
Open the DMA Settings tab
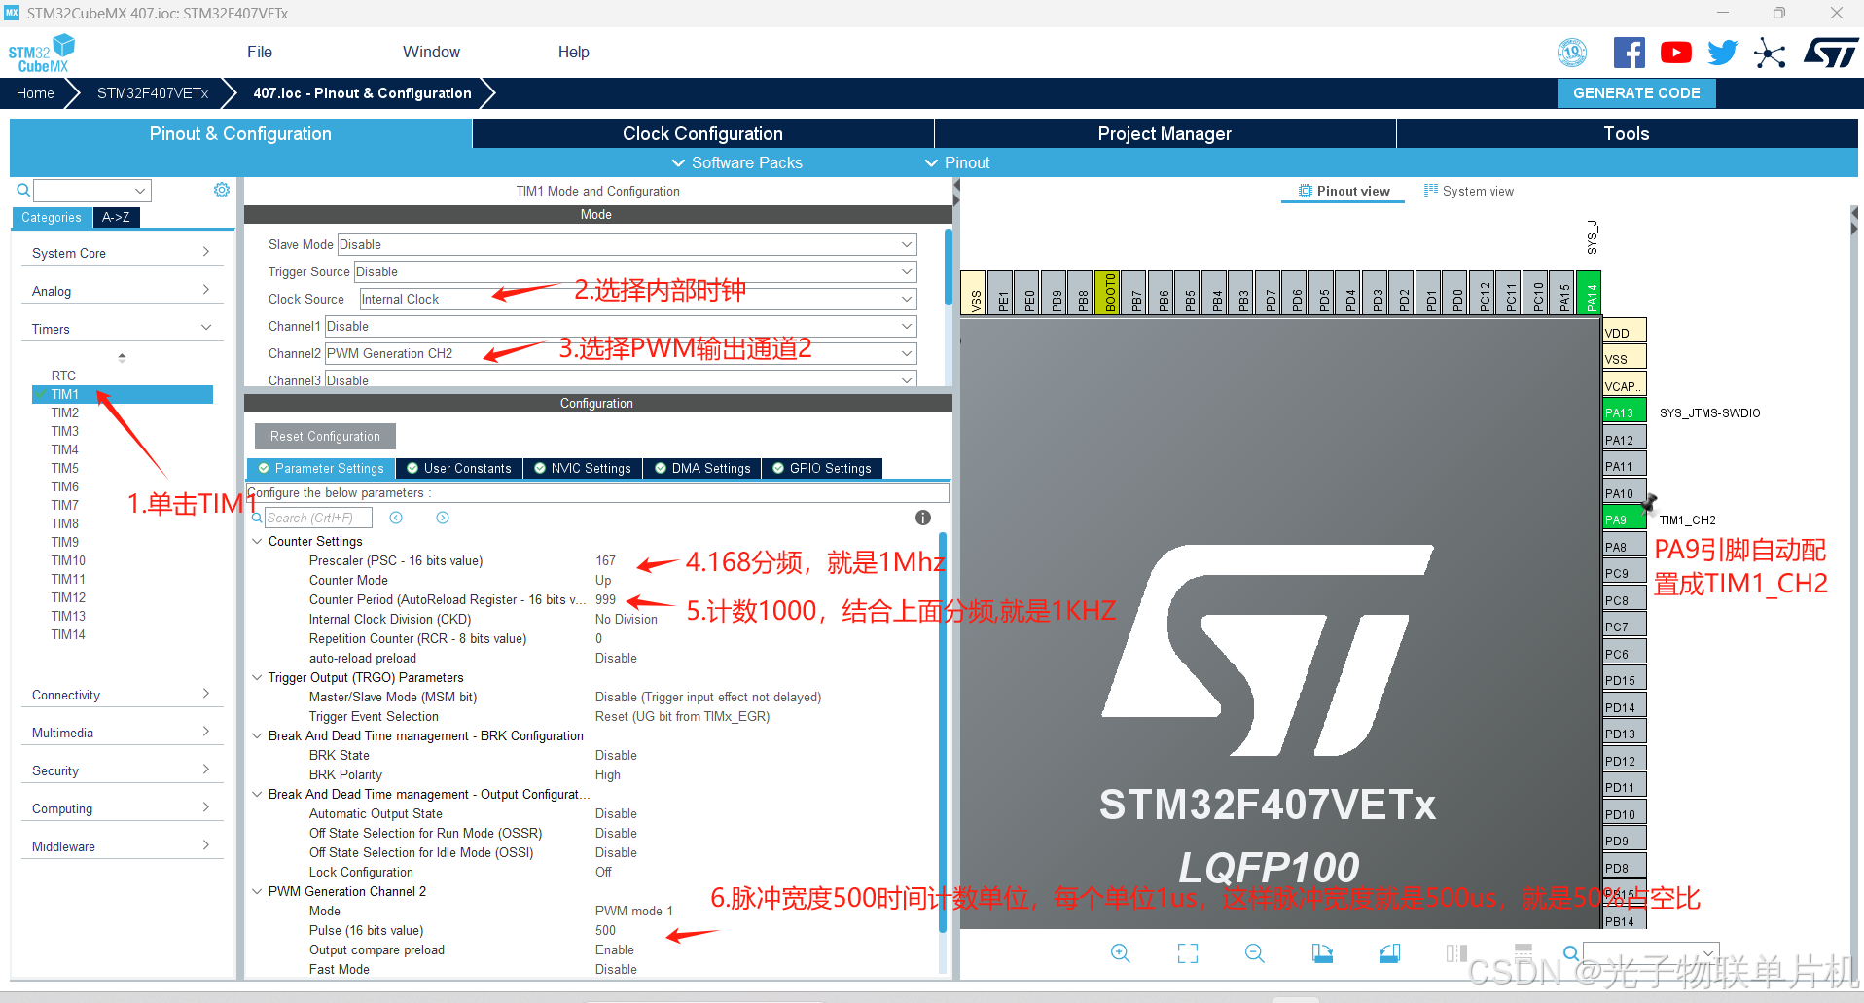701,468
